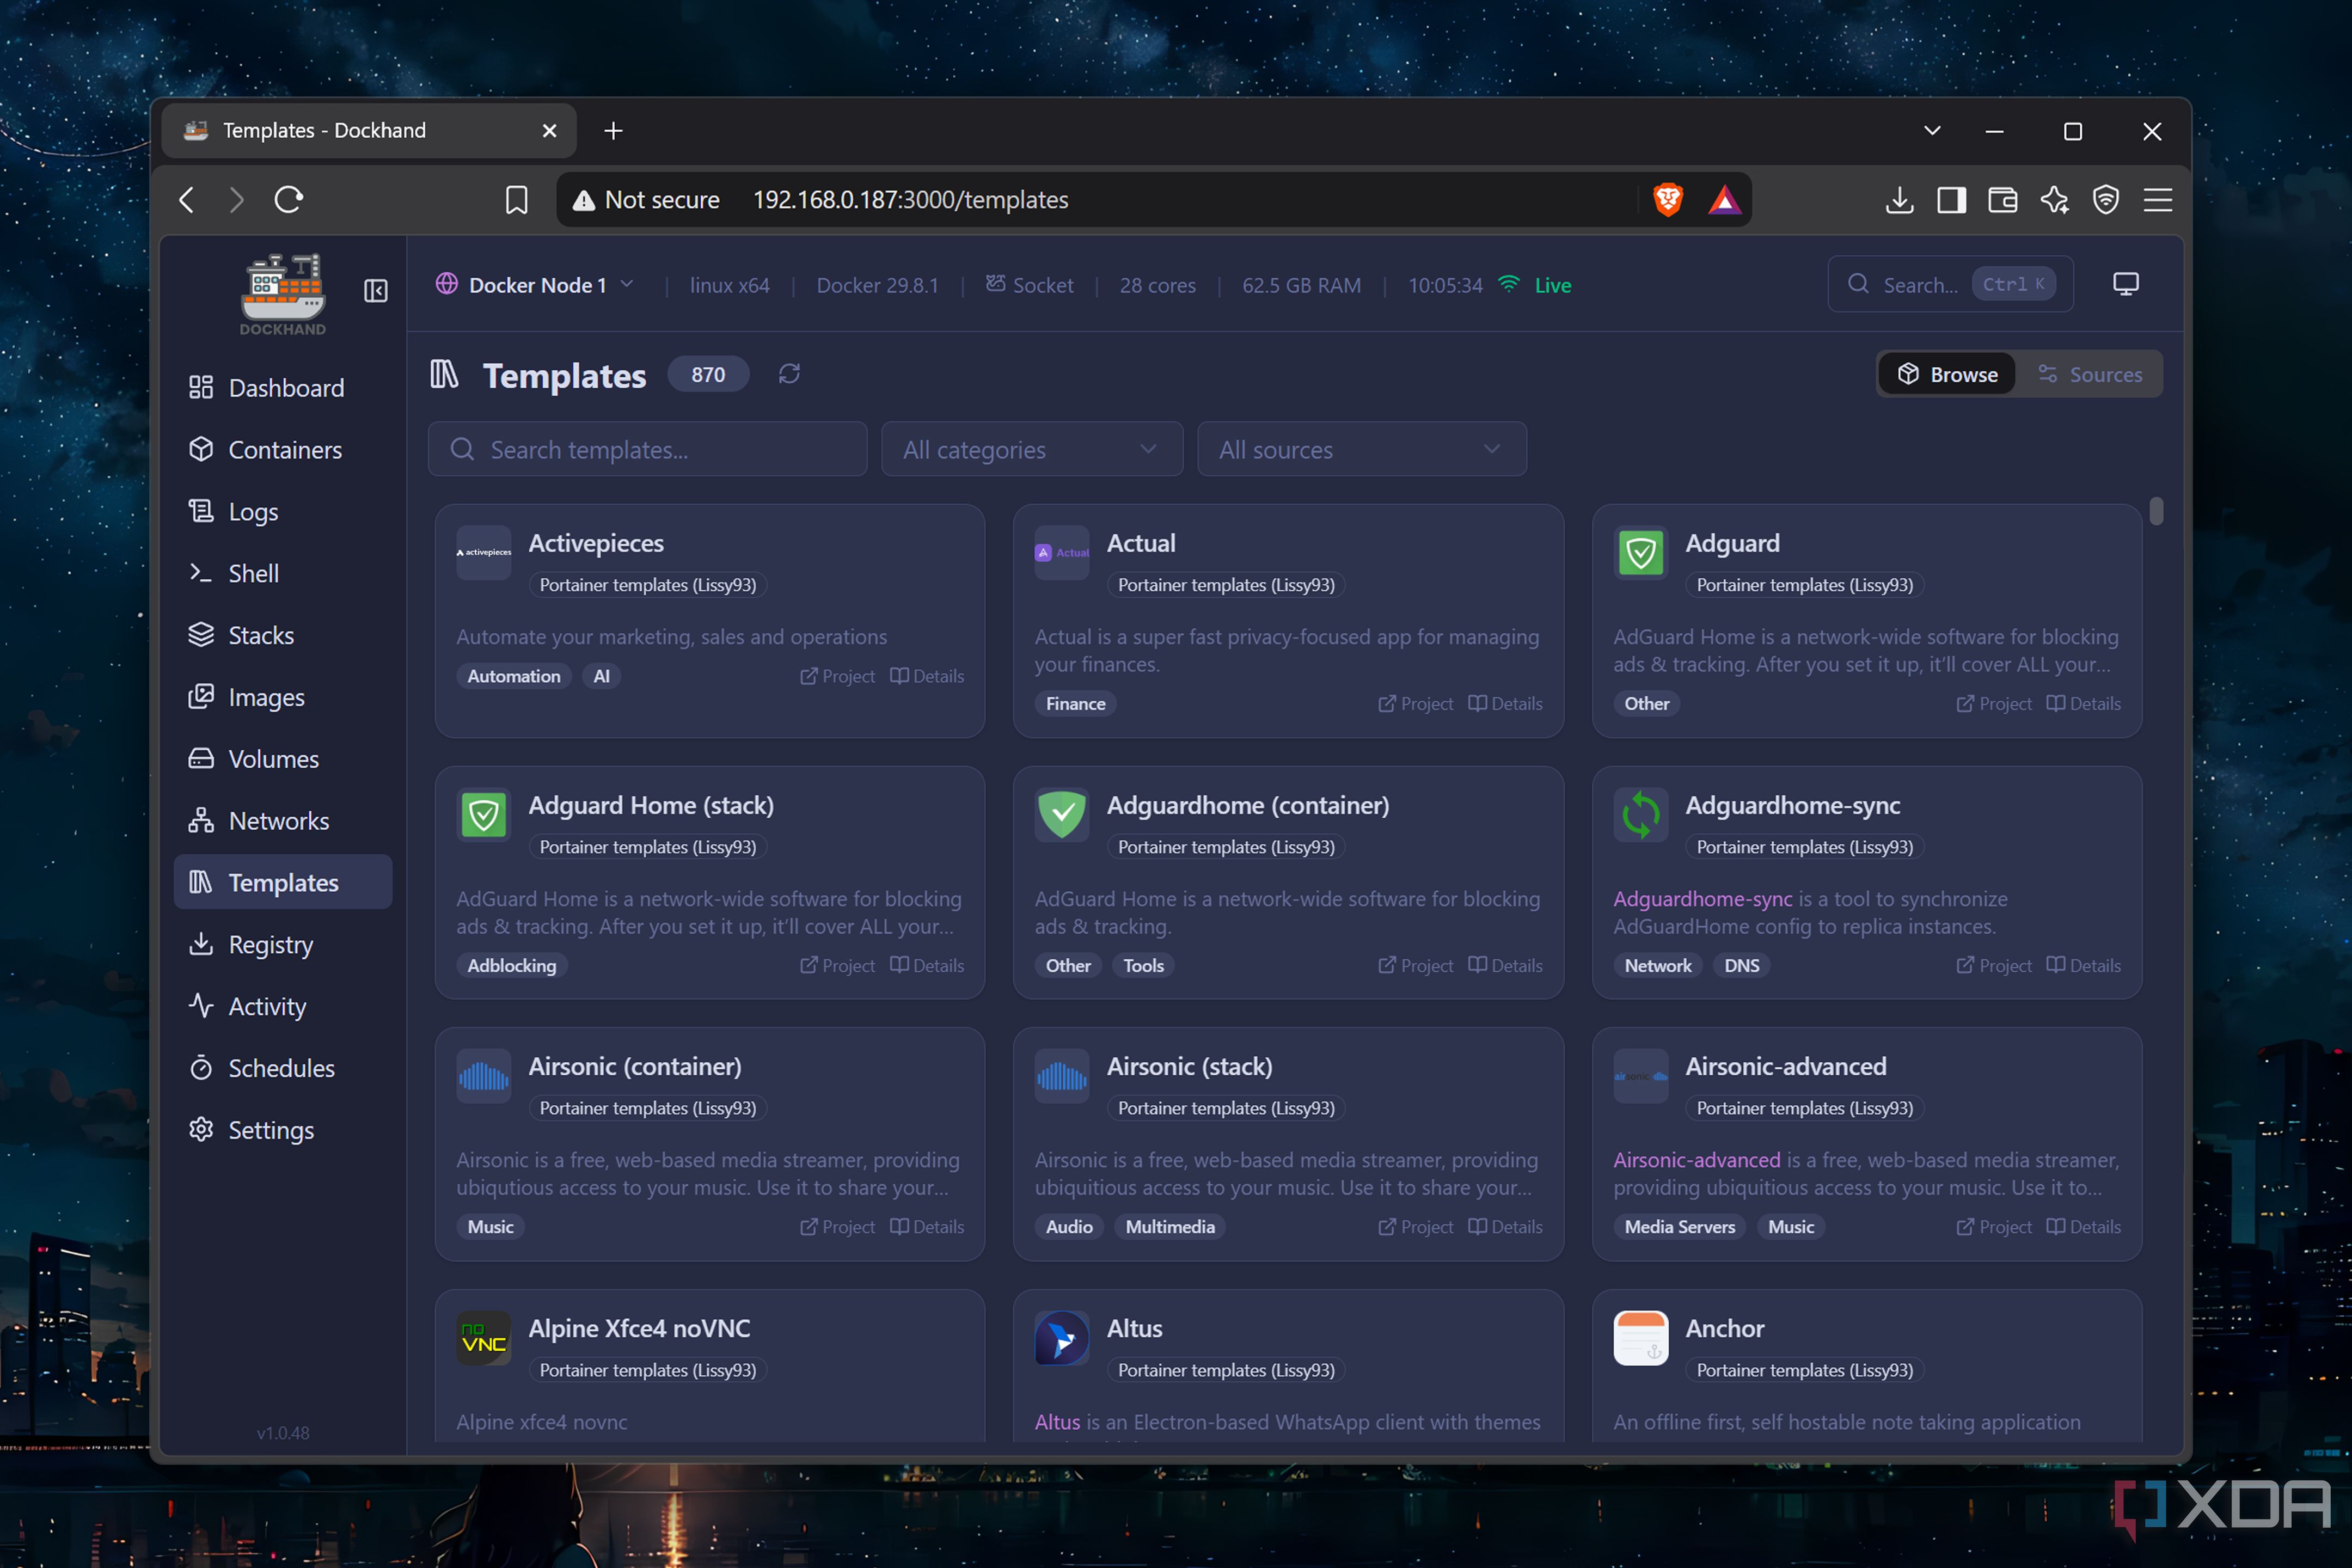Open the Brave Wallet icon

click(2002, 200)
